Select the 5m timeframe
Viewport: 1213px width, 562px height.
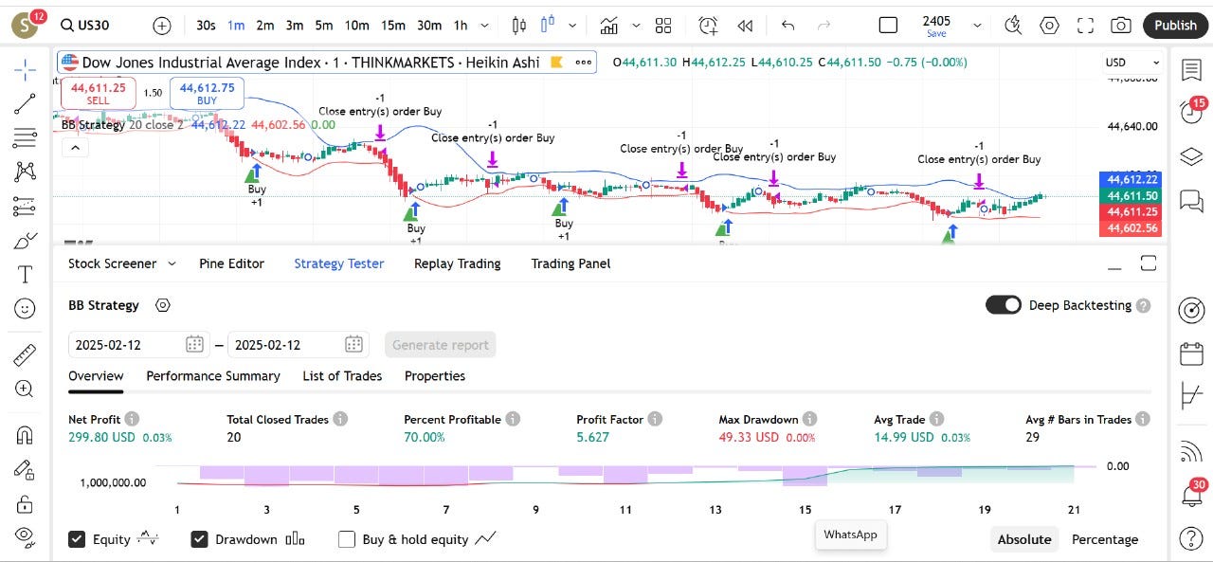click(324, 26)
